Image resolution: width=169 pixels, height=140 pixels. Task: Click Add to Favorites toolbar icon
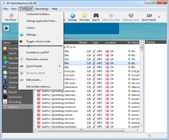(111, 17)
